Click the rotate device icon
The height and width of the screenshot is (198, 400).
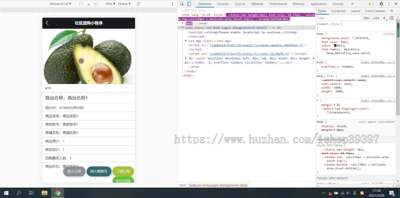[x=139, y=4]
